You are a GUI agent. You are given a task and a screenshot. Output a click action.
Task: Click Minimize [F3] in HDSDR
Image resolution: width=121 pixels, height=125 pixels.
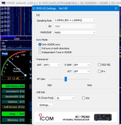(13, 120)
